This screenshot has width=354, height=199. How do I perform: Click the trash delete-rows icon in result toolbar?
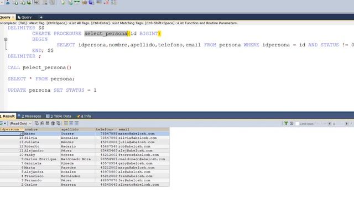53,123
